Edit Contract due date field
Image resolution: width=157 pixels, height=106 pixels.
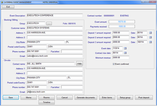click(117, 53)
